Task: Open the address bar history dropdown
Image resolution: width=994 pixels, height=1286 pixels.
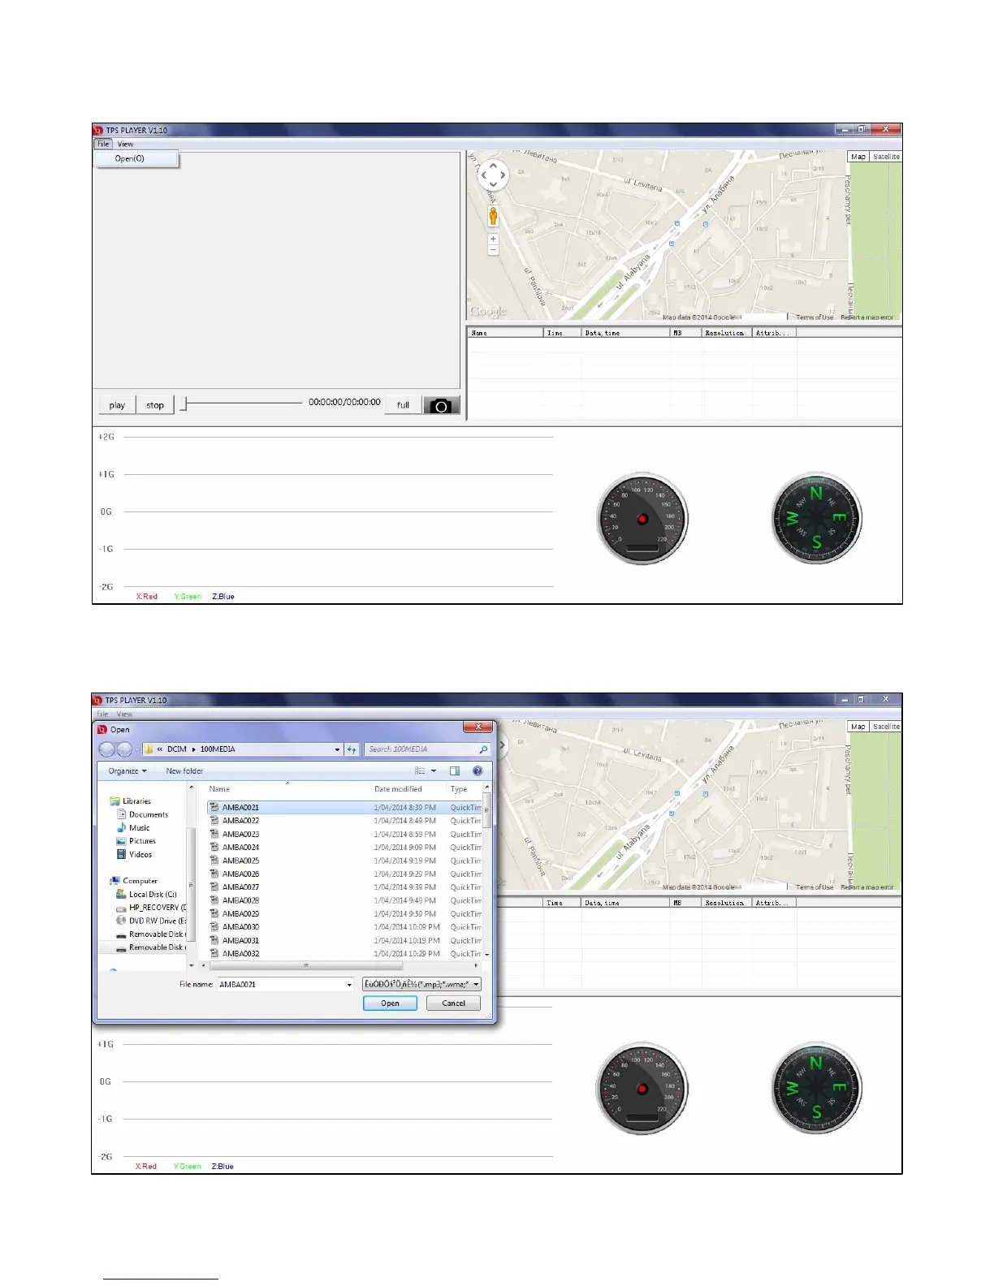Action: pos(337,749)
